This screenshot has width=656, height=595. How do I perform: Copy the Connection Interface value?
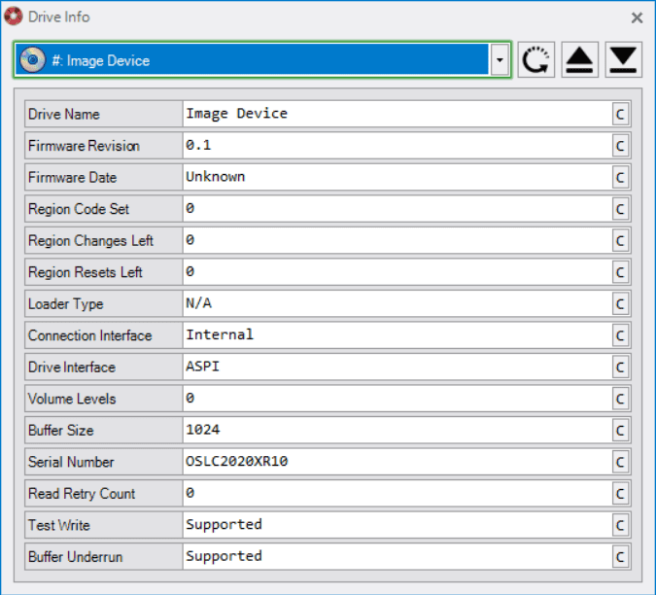click(x=620, y=335)
